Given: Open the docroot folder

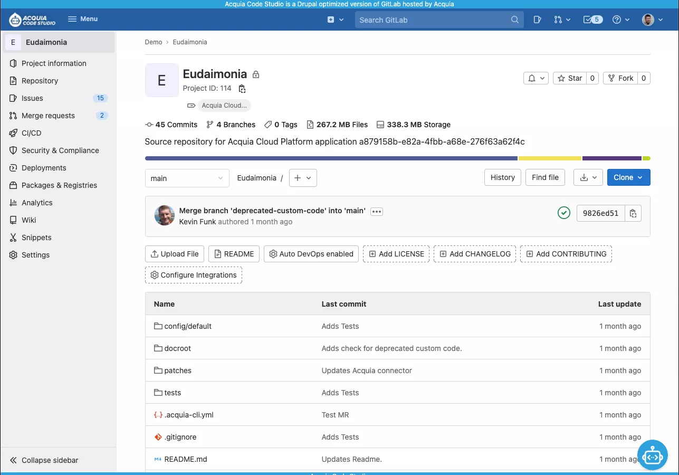Looking at the screenshot, I should [178, 348].
